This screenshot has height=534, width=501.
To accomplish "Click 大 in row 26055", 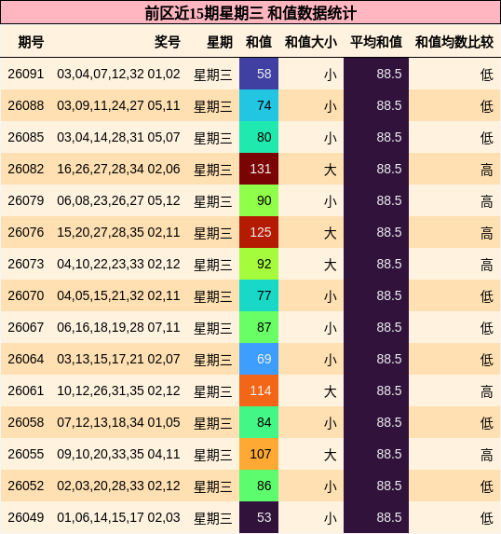I will [331, 455].
